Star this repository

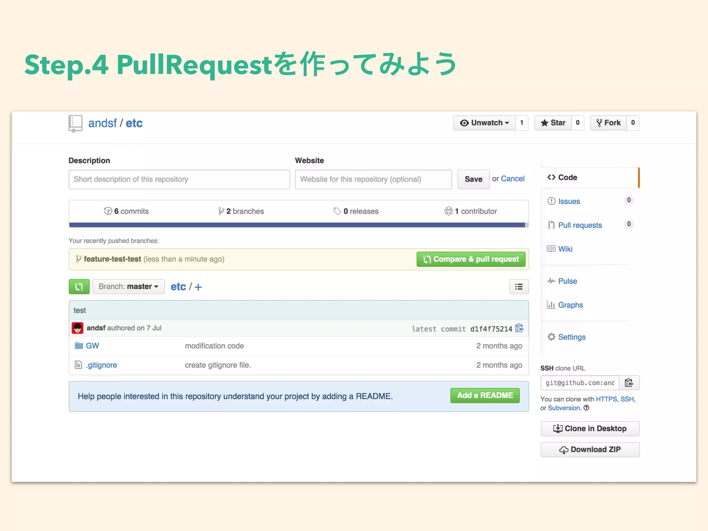[553, 123]
